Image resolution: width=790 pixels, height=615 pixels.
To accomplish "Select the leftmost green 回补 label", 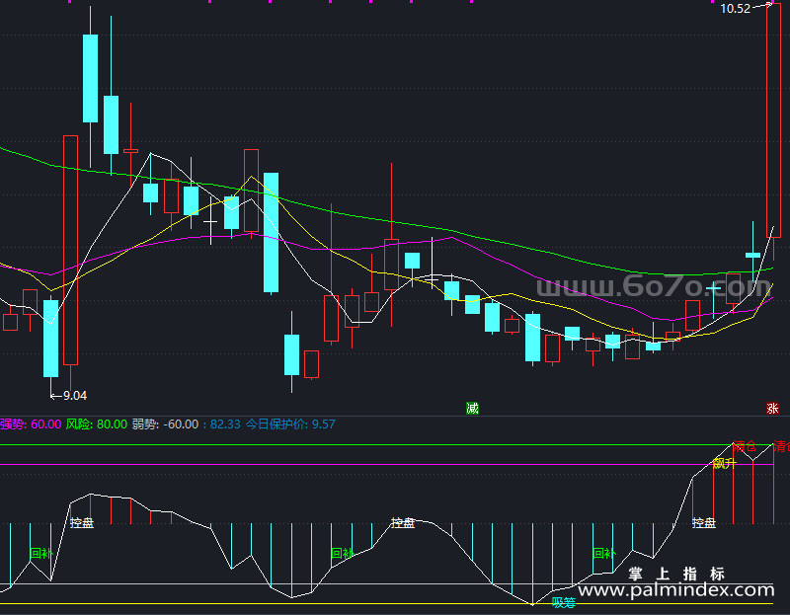I will click(41, 554).
